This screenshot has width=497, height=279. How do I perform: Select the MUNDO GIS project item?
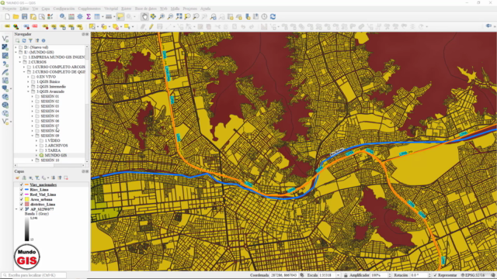point(55,155)
